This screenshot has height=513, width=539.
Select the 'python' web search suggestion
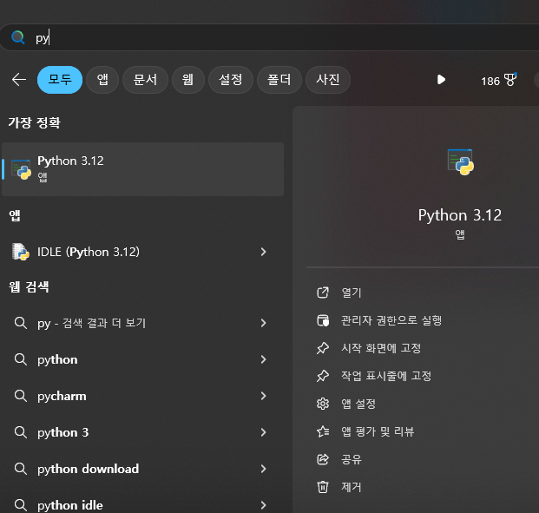tap(142, 359)
